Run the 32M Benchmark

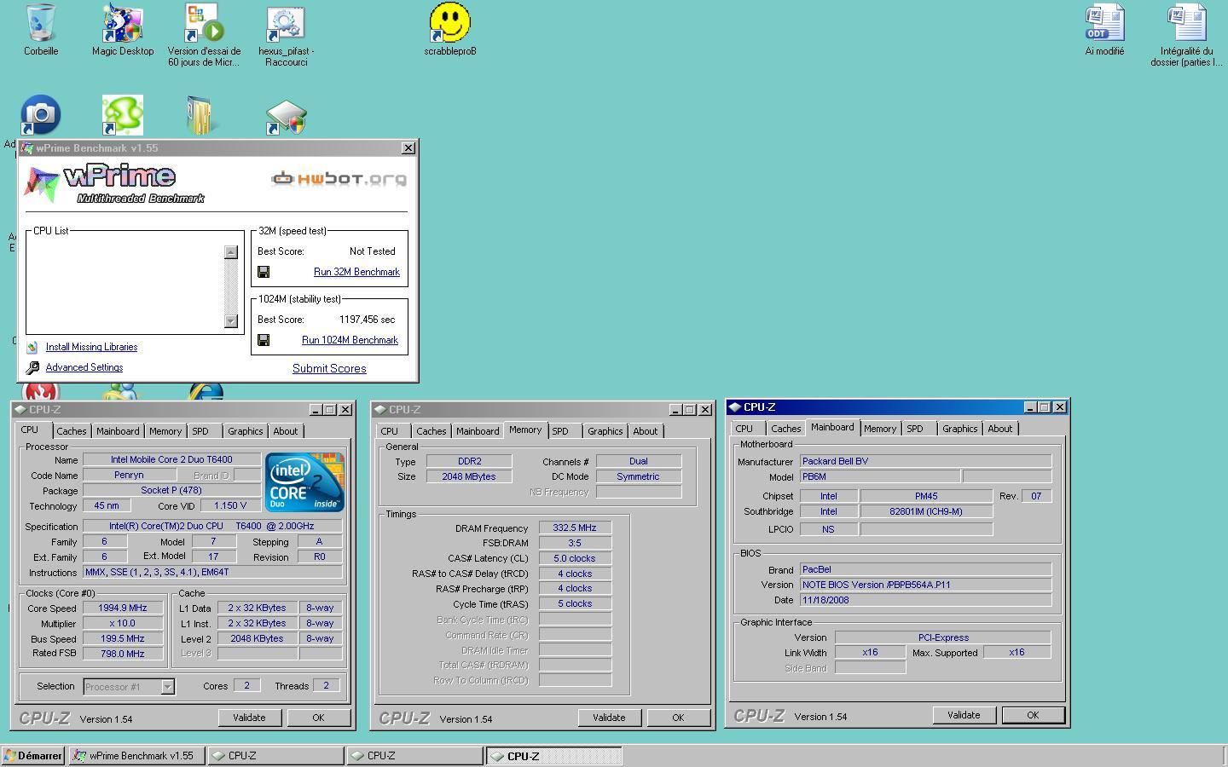pos(356,272)
